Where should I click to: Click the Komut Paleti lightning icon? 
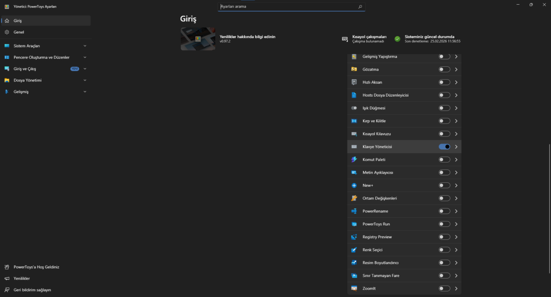(x=354, y=160)
